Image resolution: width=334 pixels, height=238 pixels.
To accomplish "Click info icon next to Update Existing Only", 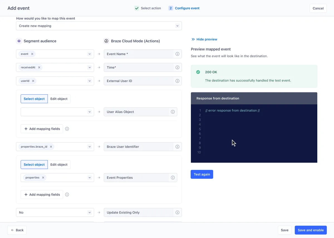I will [177, 212].
